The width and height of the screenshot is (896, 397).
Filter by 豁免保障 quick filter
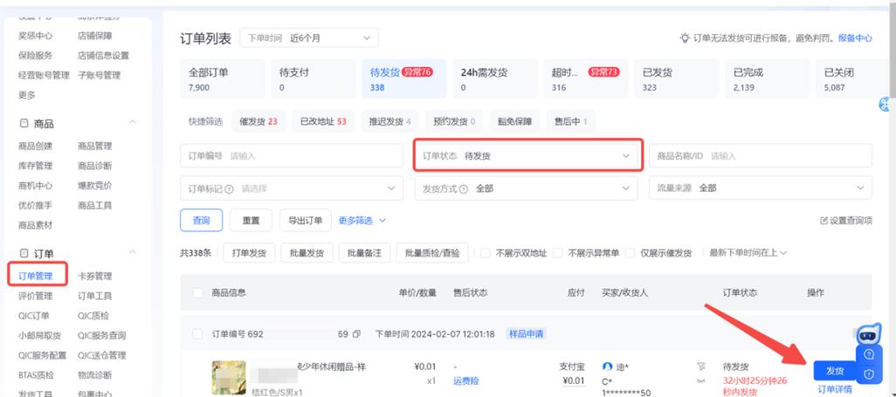click(514, 121)
